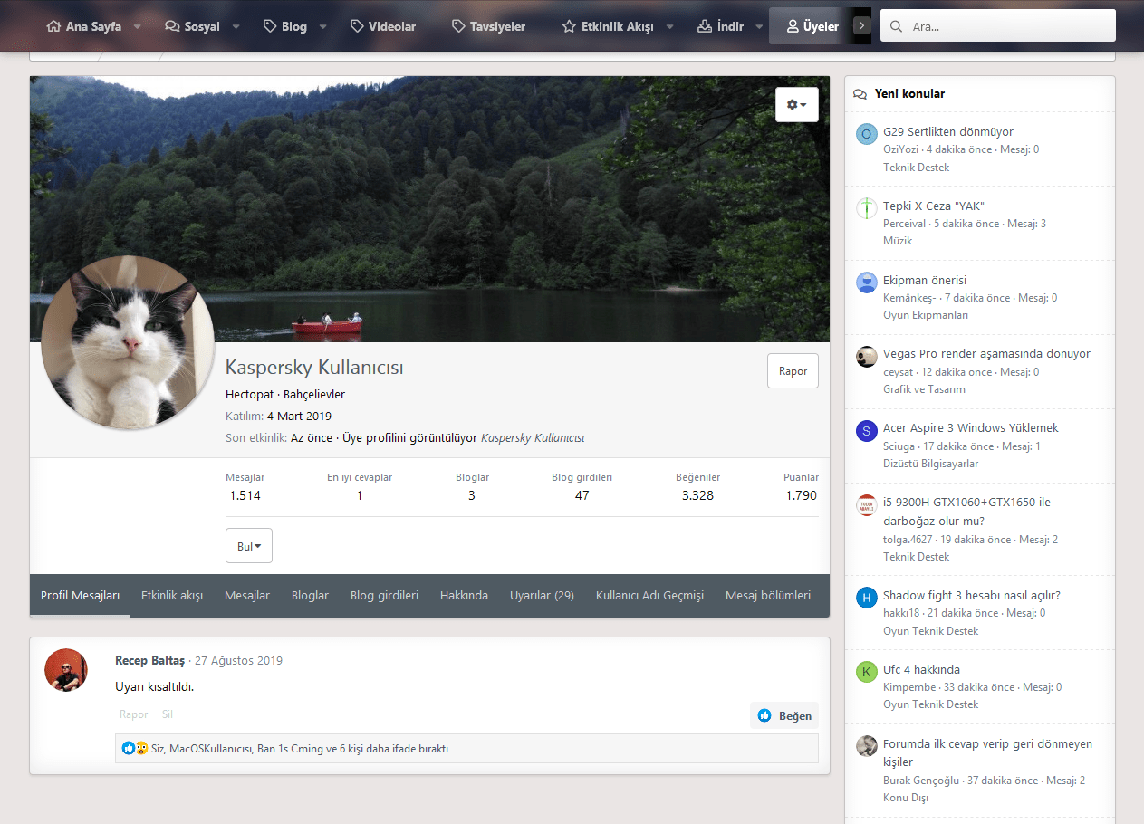Click the Recep Baltaş username link
Image resolution: width=1144 pixels, height=824 pixels.
coord(149,660)
